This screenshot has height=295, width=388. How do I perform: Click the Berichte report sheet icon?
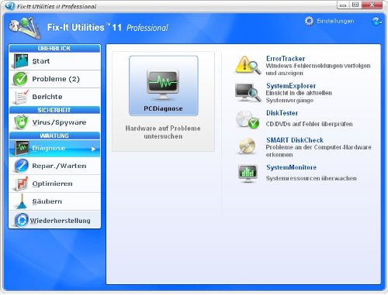(x=21, y=97)
